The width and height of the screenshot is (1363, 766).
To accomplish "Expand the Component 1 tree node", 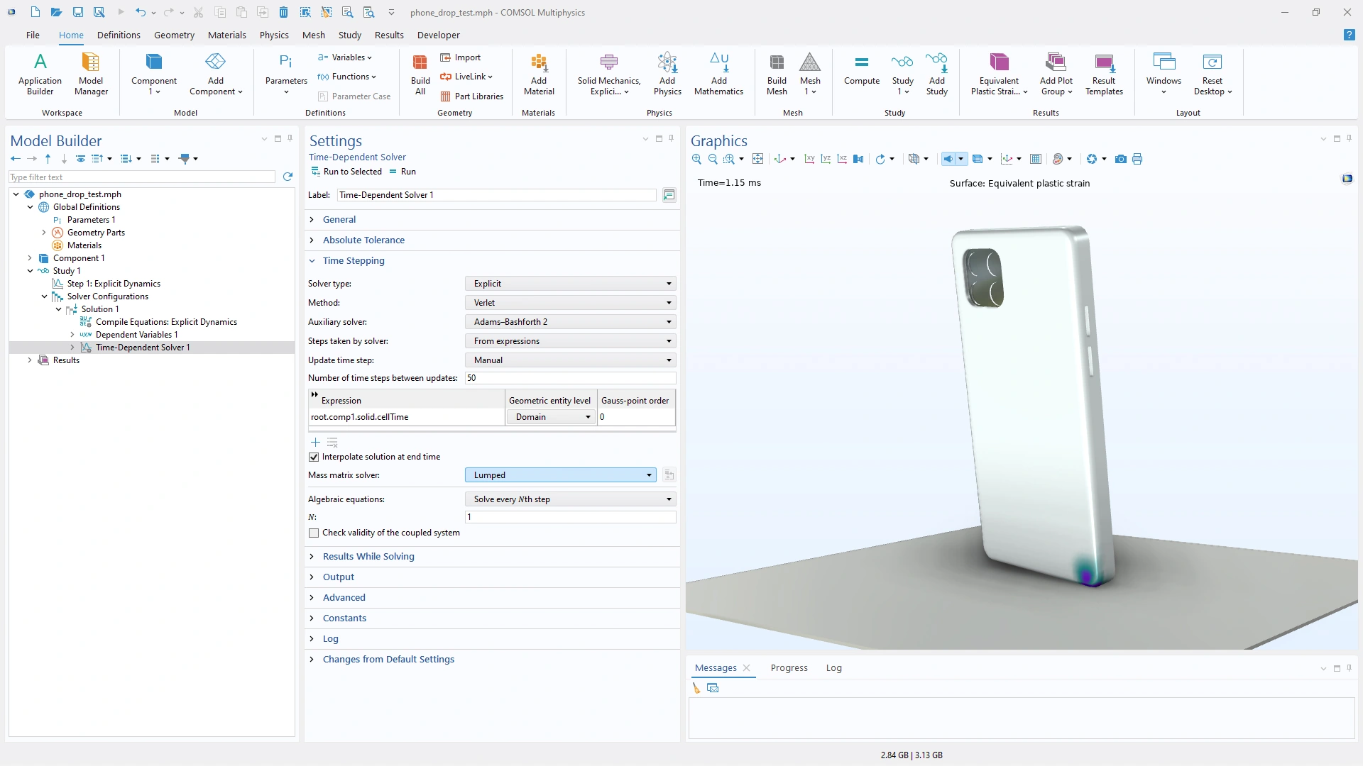I will point(30,258).
